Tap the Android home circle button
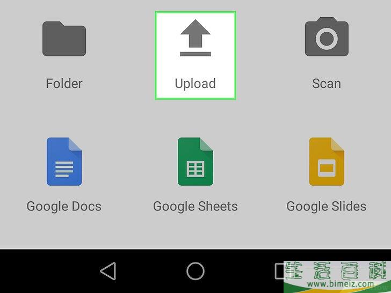Image resolution: width=391 pixels, height=293 pixels. coord(195,271)
